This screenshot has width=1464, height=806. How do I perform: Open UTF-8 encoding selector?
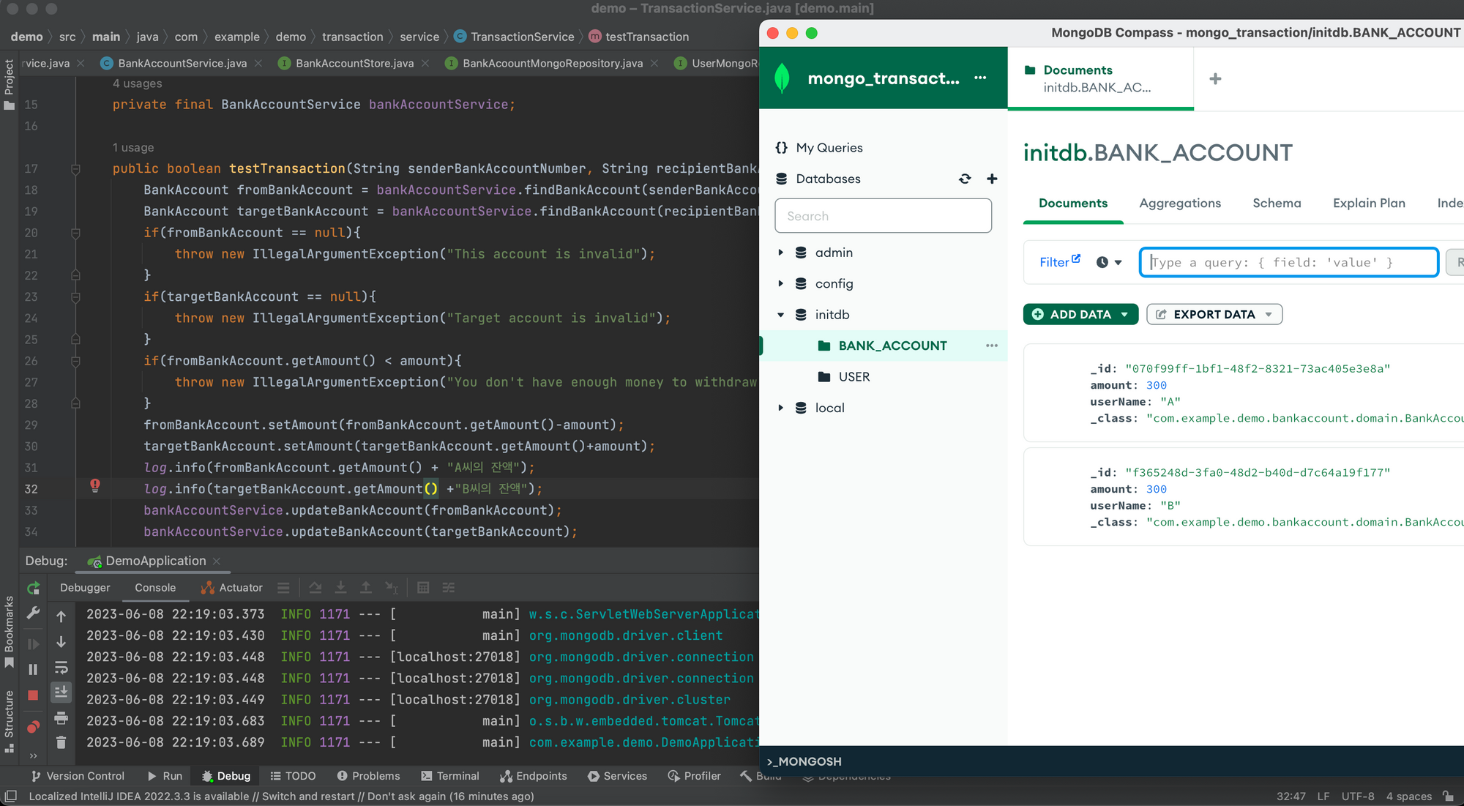tap(1358, 796)
